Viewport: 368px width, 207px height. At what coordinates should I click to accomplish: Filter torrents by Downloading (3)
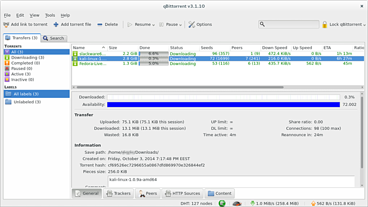(x=27, y=57)
